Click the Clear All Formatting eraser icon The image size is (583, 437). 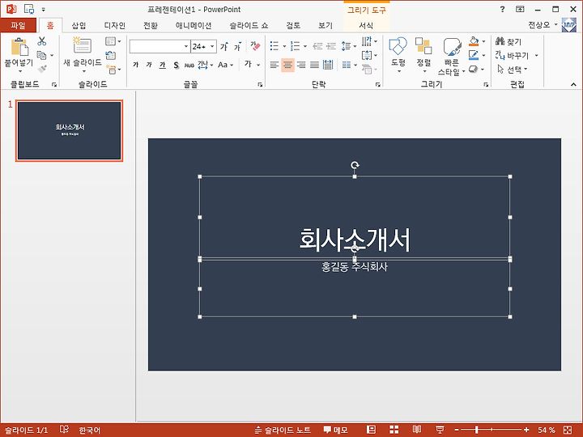(255, 46)
